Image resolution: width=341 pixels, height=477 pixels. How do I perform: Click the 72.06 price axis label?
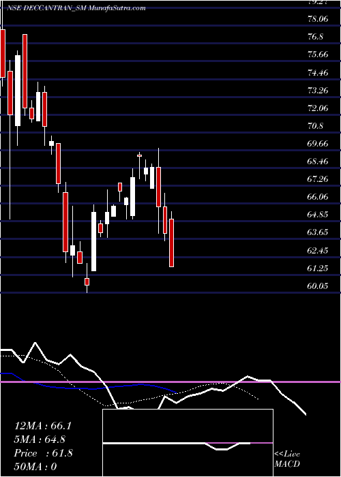(318, 108)
